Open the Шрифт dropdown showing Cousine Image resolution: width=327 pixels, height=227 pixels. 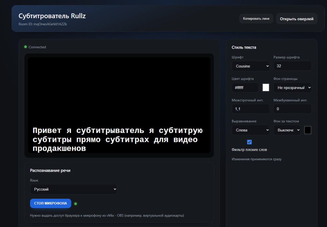pos(251,66)
